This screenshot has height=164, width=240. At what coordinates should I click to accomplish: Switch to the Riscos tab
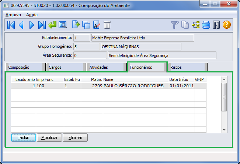tap(188, 67)
